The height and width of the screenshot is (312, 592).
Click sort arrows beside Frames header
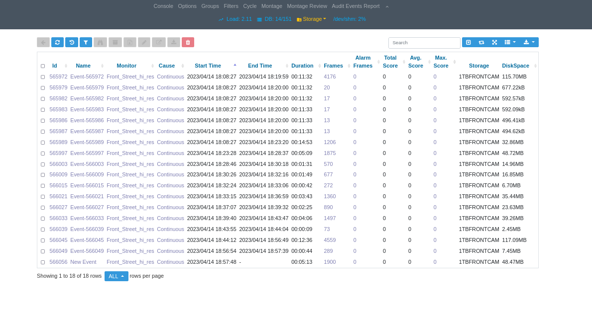349,66
